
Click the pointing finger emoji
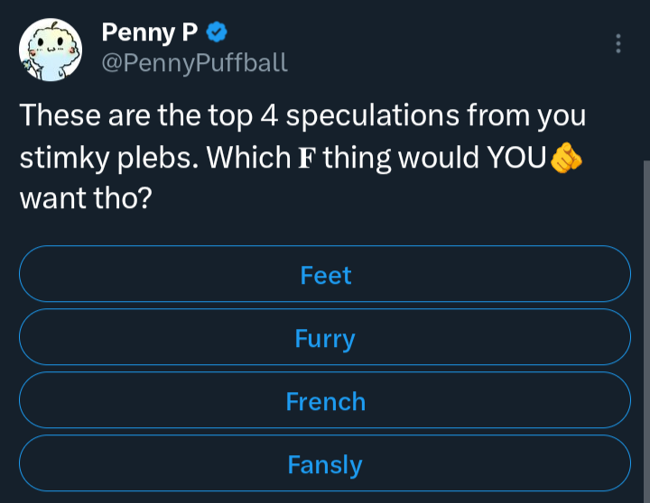566,159
